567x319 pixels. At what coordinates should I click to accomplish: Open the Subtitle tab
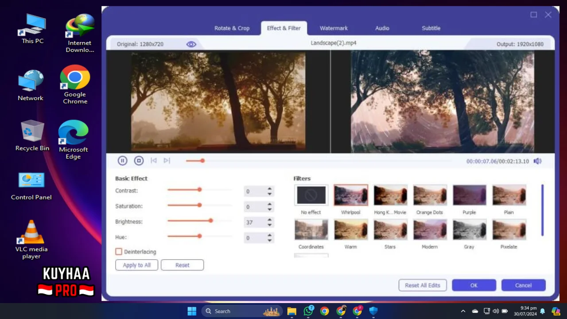(431, 28)
